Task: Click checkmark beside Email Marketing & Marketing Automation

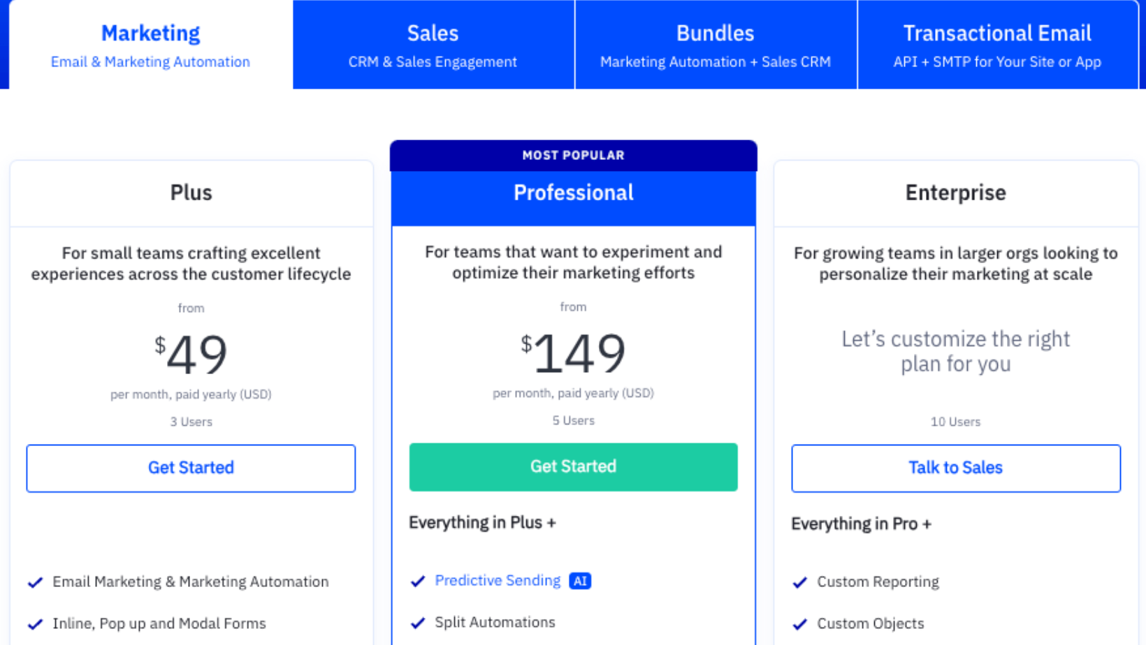Action: point(35,582)
